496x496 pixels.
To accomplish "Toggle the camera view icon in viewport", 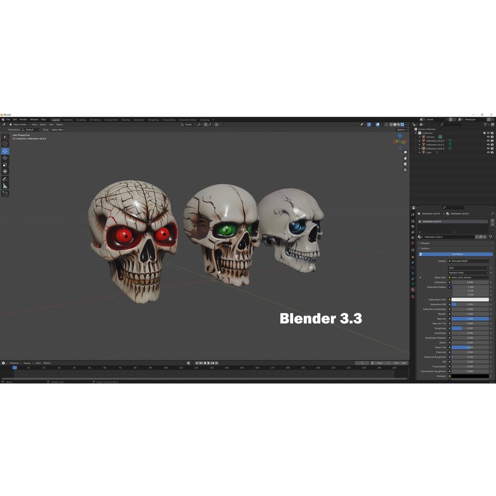I will pos(405,164).
